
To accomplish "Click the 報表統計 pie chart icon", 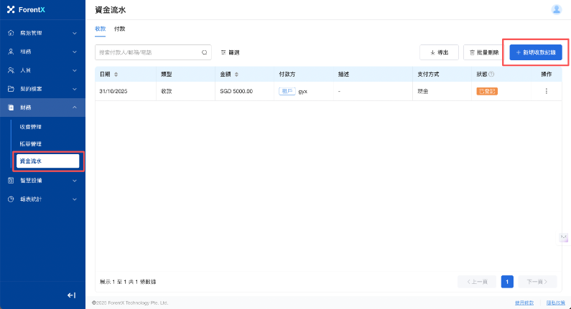I will pyautogui.click(x=11, y=199).
